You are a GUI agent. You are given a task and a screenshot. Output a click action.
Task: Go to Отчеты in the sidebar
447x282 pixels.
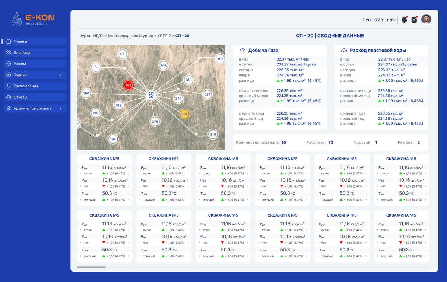pos(20,97)
